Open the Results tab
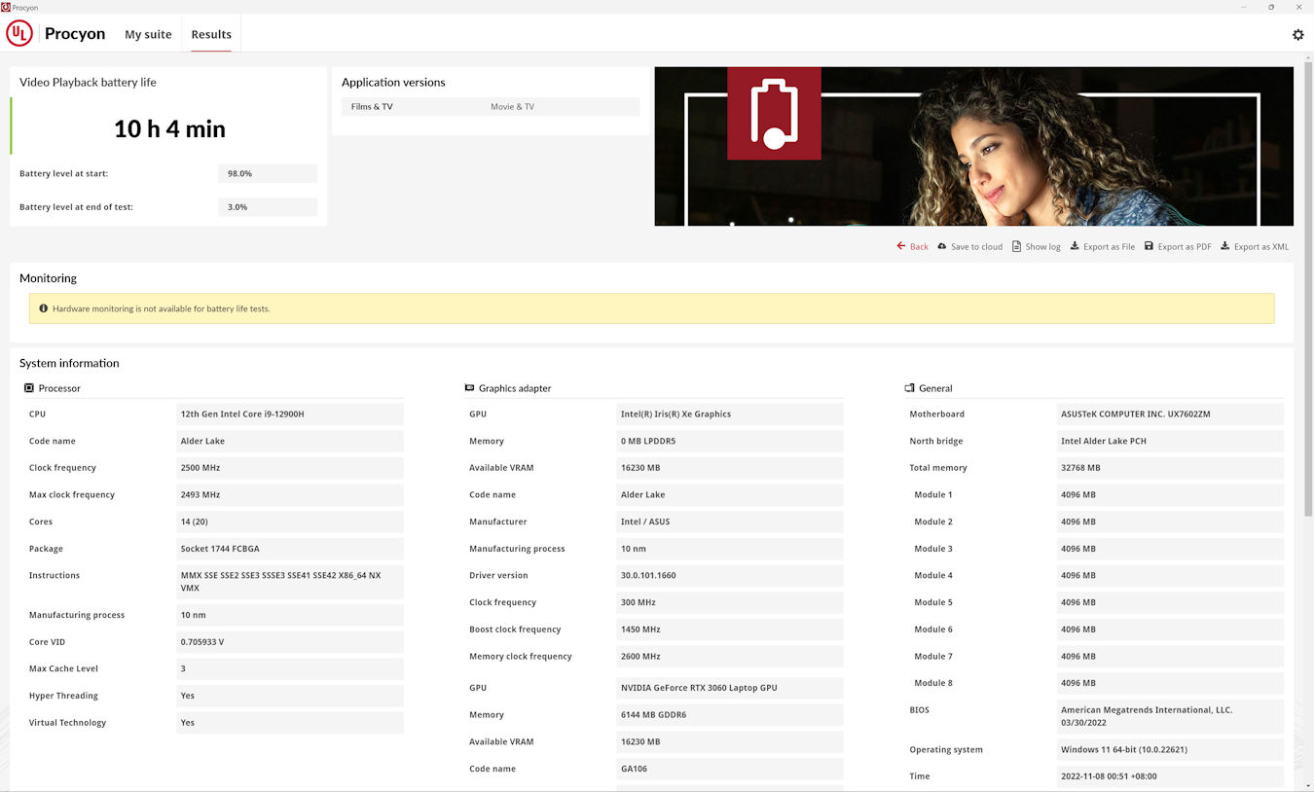 coord(211,34)
